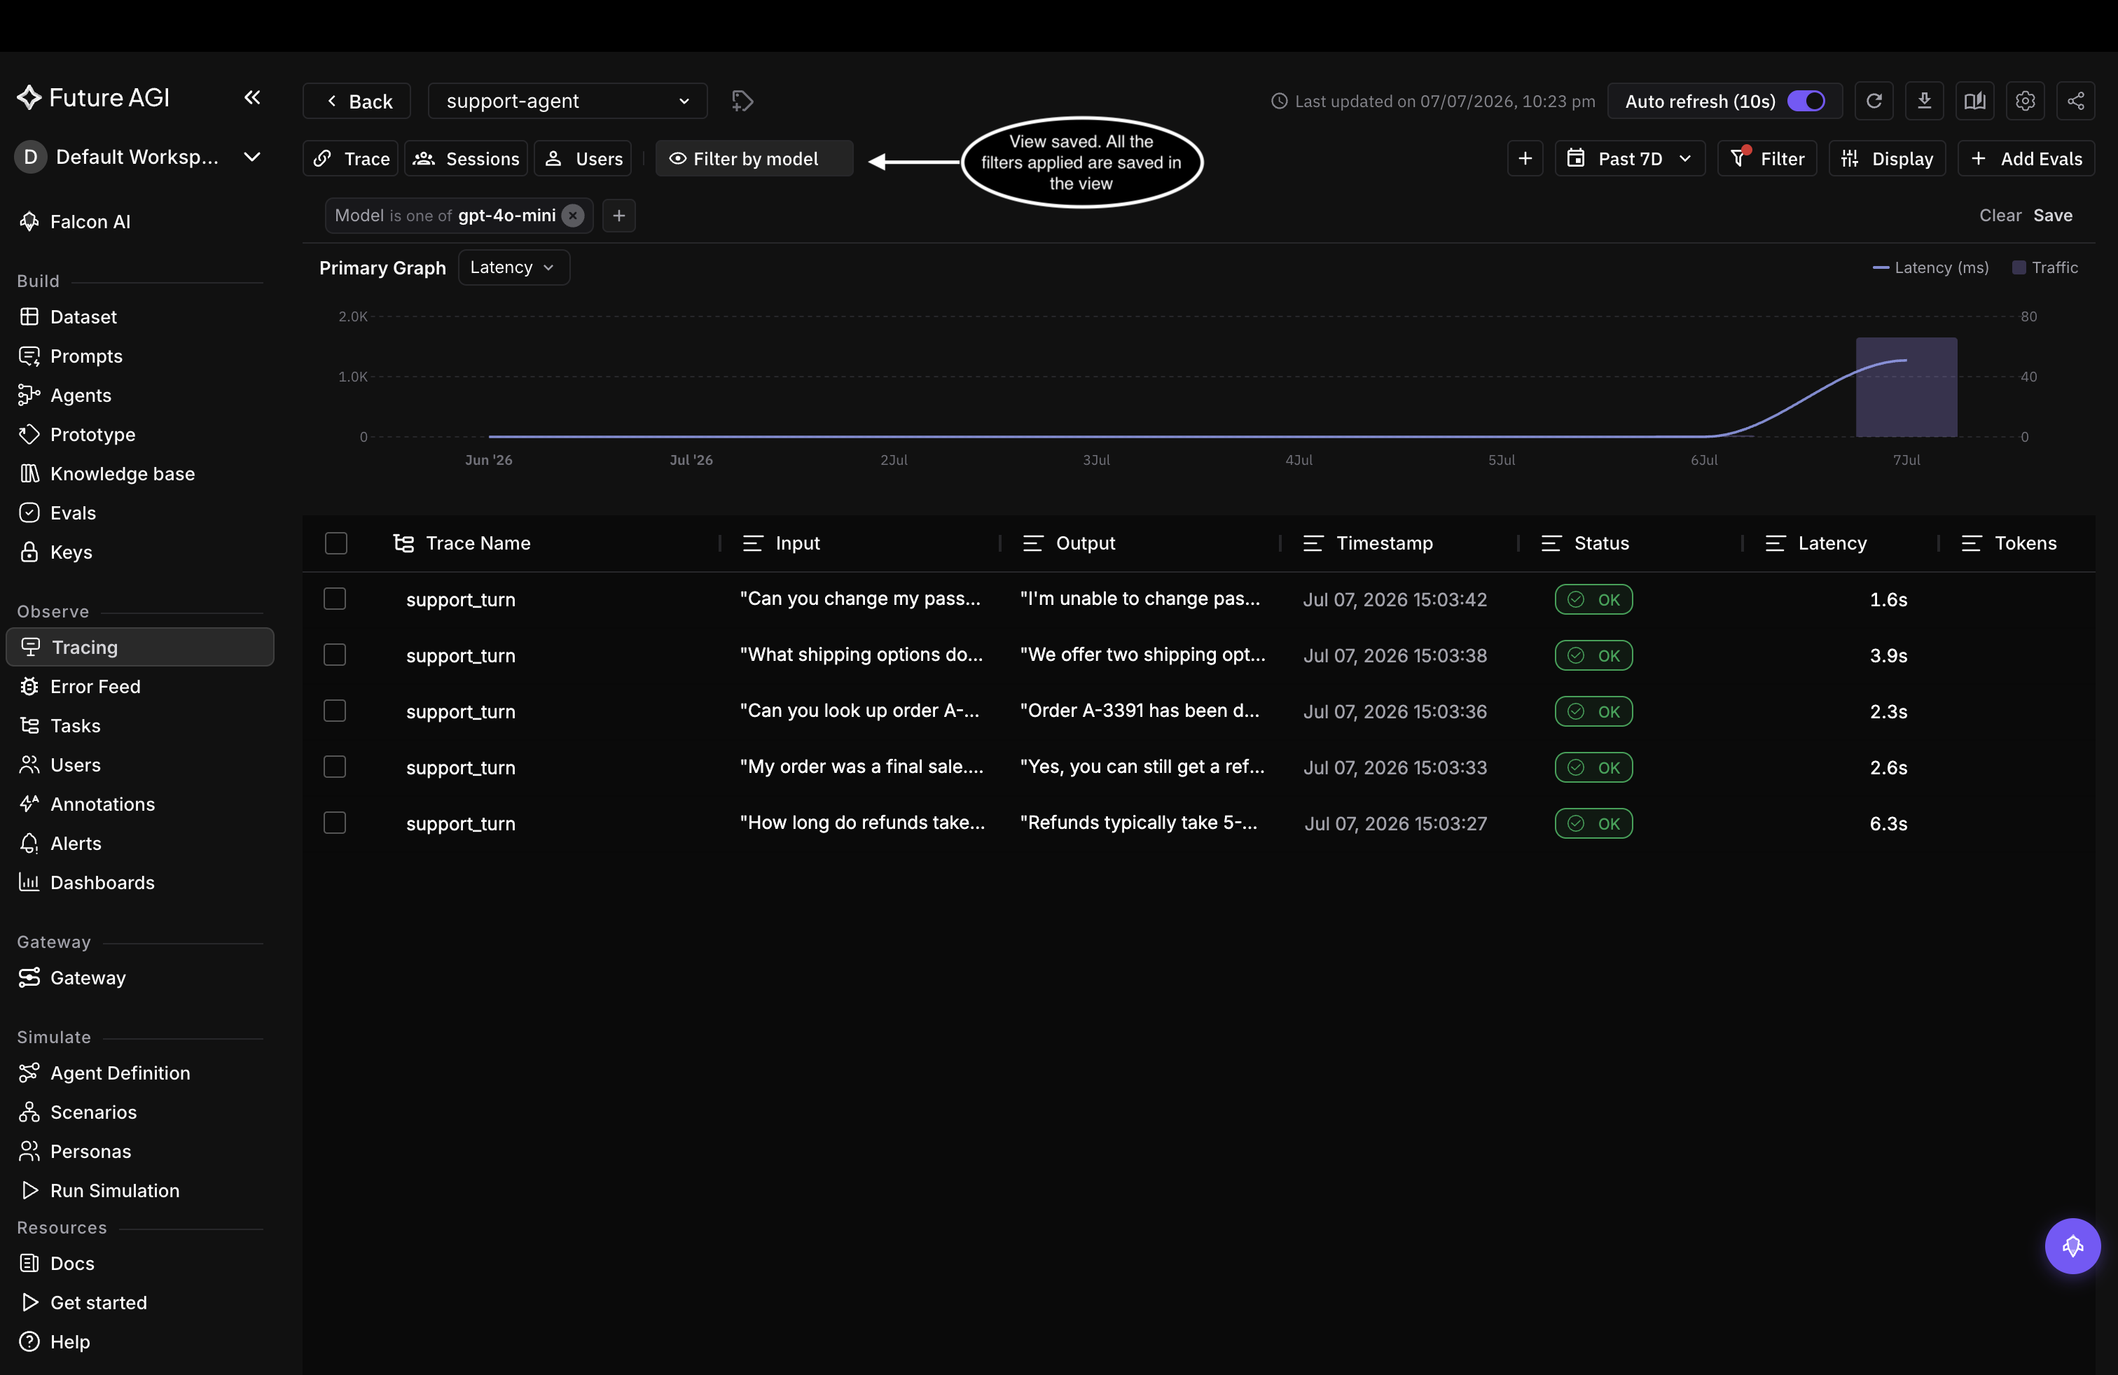Viewport: 2118px width, 1375px height.
Task: Click the download icon in top toolbar
Action: point(1924,101)
